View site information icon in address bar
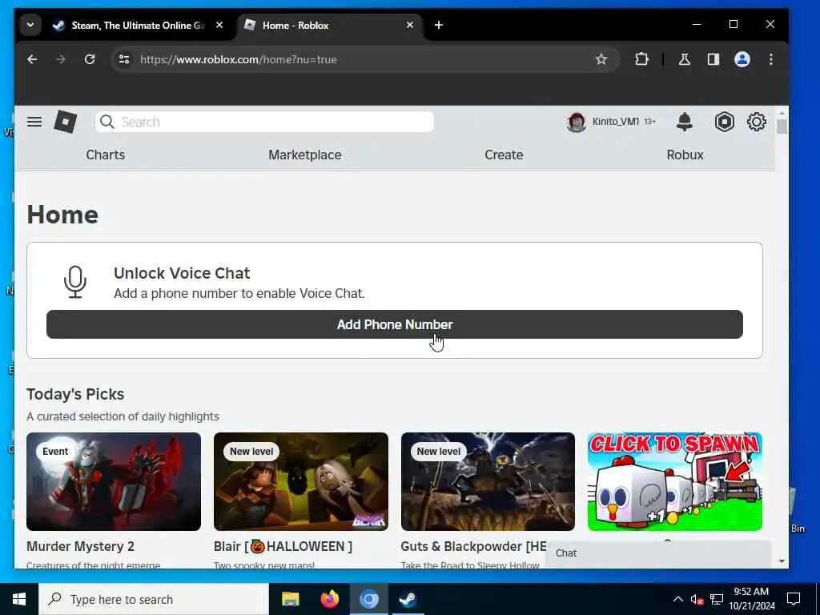Image resolution: width=820 pixels, height=615 pixels. (x=124, y=59)
